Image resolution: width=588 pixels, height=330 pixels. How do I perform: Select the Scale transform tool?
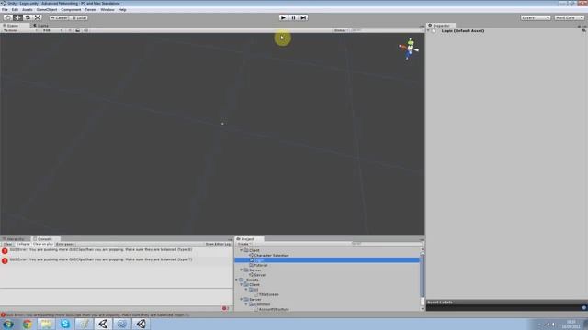[x=38, y=17]
